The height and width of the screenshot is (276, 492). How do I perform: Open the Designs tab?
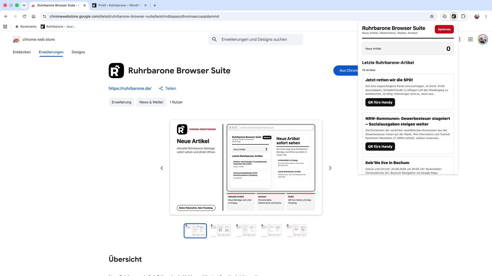[78, 52]
